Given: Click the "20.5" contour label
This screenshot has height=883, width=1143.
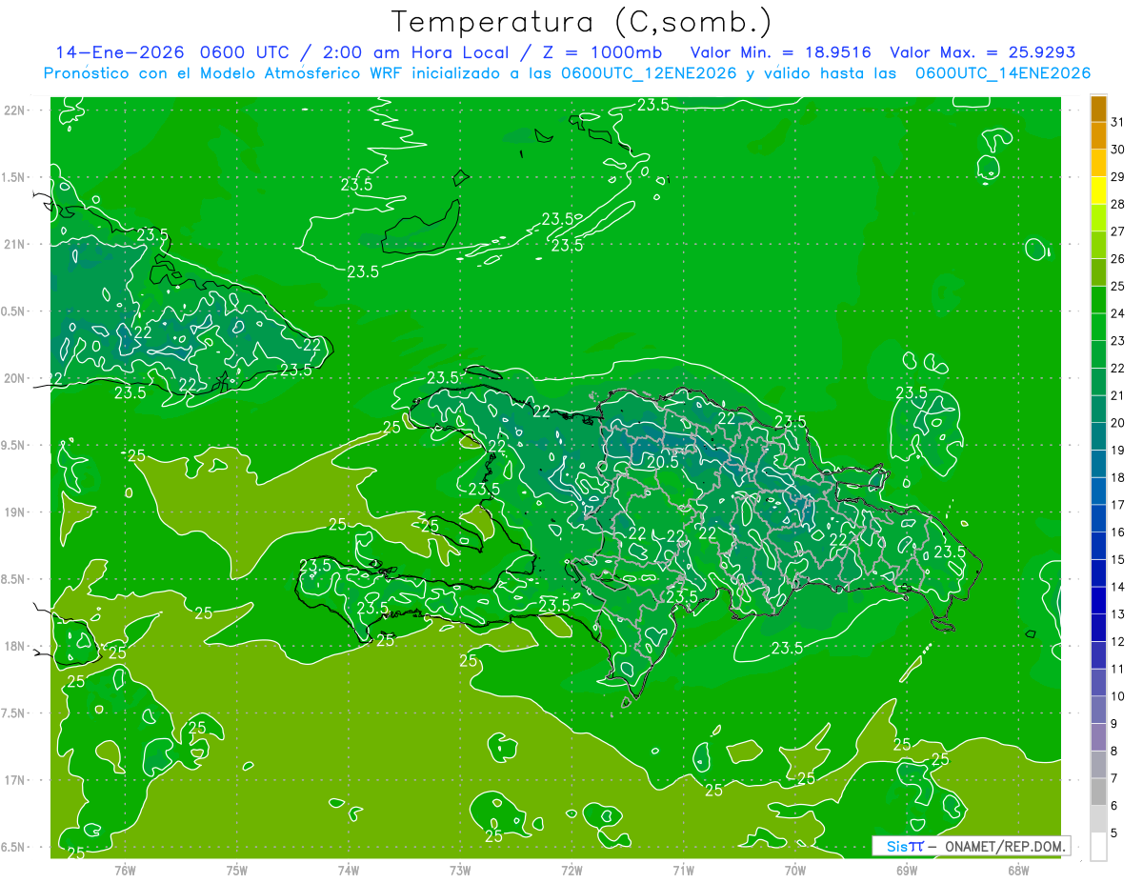Looking at the screenshot, I should [662, 462].
